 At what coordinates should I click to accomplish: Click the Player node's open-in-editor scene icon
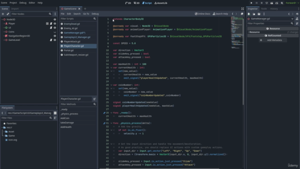(47, 23)
